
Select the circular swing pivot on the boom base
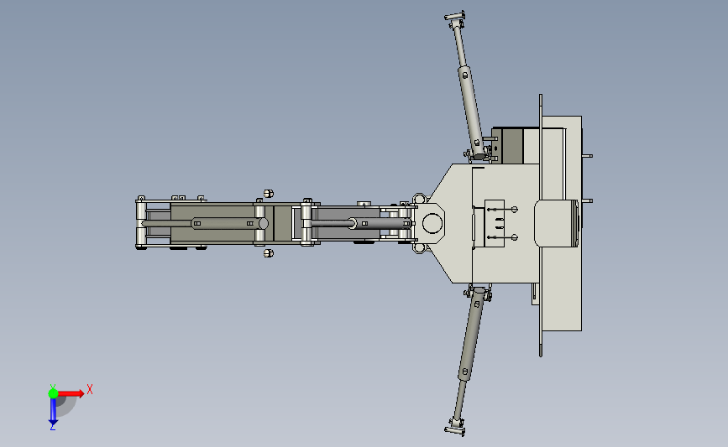(432, 223)
